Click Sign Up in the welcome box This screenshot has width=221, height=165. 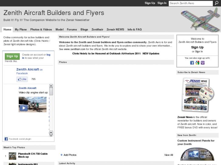(197, 47)
